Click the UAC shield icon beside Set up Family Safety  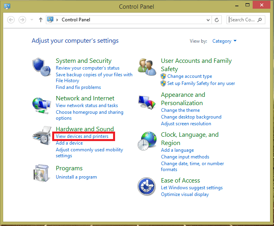[163, 83]
